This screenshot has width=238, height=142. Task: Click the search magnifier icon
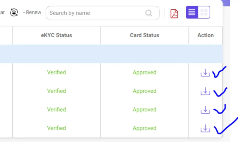(149, 13)
